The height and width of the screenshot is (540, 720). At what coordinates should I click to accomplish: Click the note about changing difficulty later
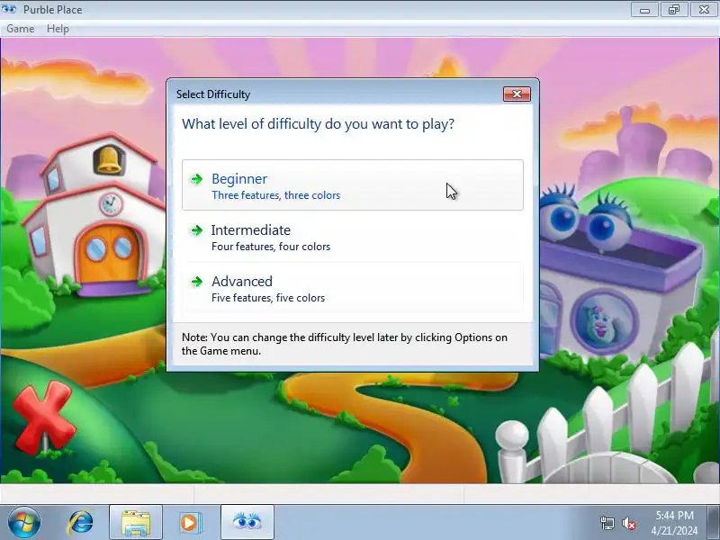[345, 344]
